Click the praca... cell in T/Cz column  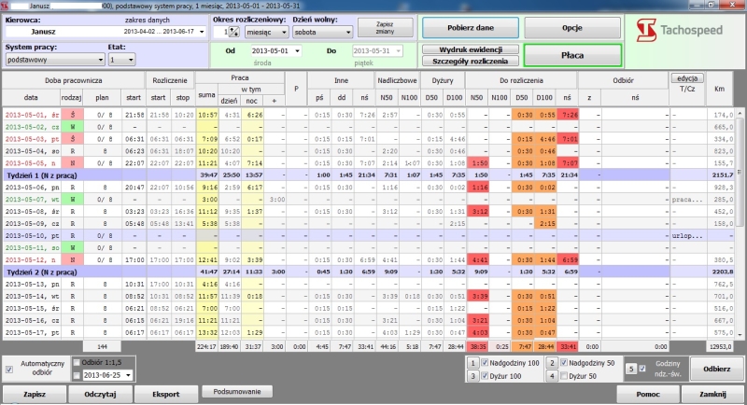[687, 200]
